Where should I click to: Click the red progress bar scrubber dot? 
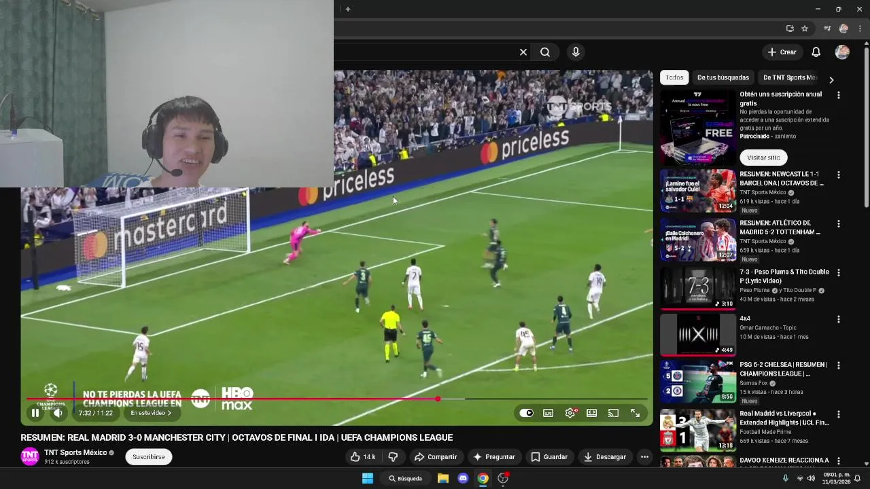click(x=438, y=399)
